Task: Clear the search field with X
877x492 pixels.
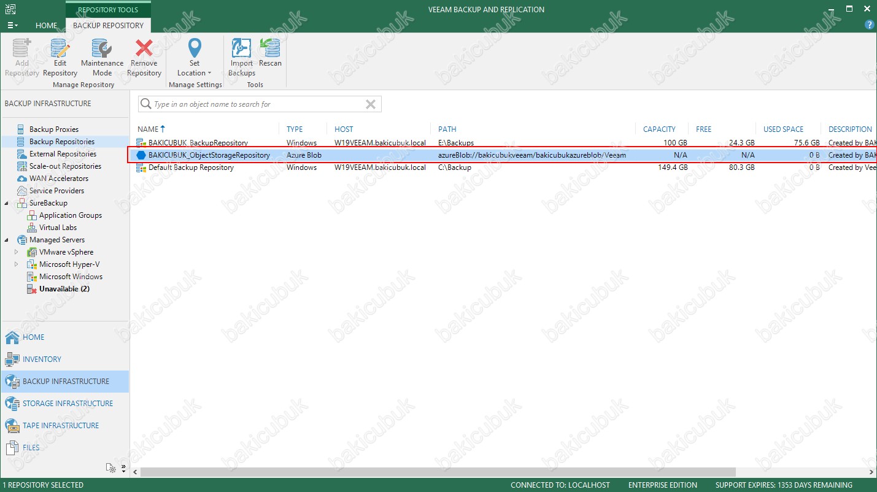Action: coord(371,104)
